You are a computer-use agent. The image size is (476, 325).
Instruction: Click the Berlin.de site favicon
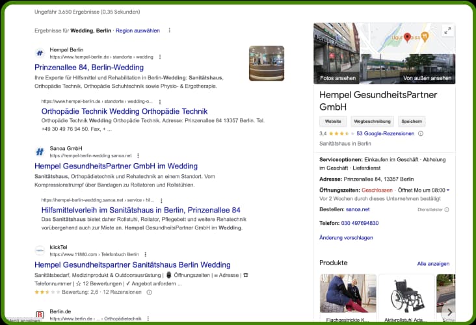[x=40, y=315]
